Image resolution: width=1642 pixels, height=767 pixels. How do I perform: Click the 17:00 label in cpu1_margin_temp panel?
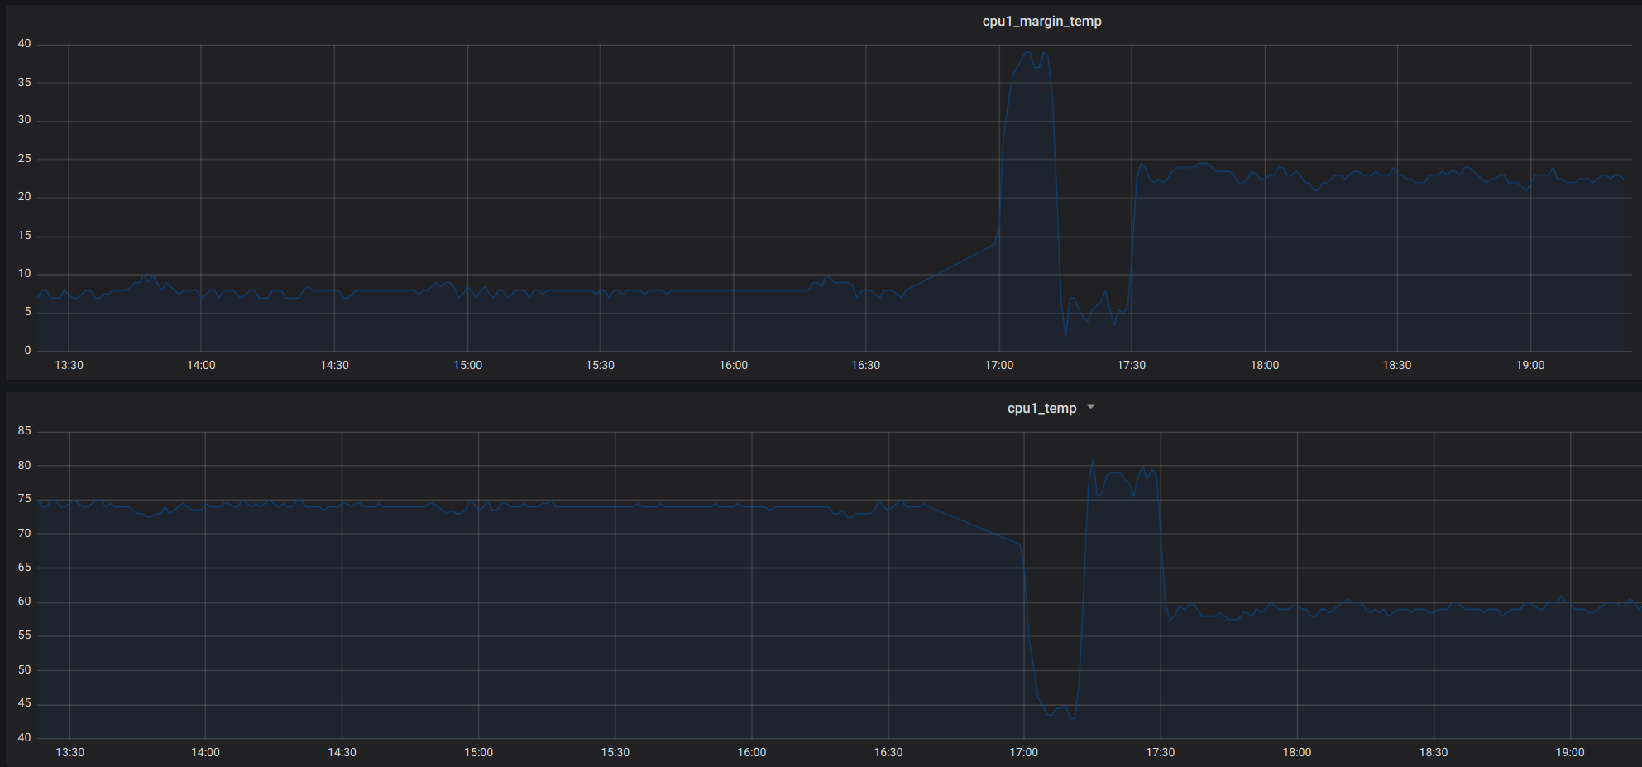[x=998, y=365]
